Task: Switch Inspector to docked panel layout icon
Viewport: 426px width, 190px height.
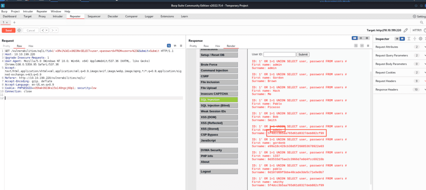Action: pyautogui.click(x=402, y=39)
